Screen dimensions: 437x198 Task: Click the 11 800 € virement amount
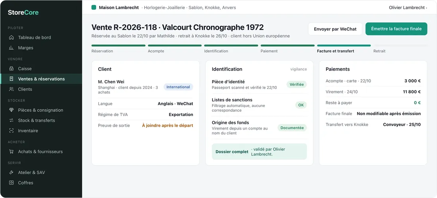[x=412, y=92]
